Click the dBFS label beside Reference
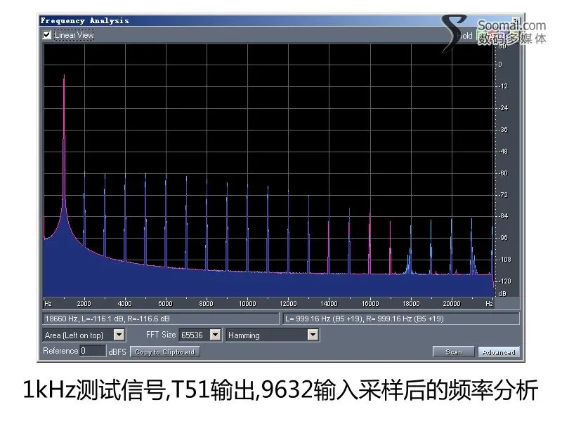 click(117, 352)
